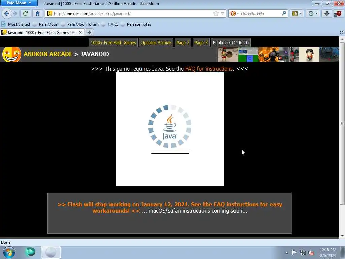Open the F.A.Q. bookmark
This screenshot has height=259, width=345.
[x=109, y=24]
